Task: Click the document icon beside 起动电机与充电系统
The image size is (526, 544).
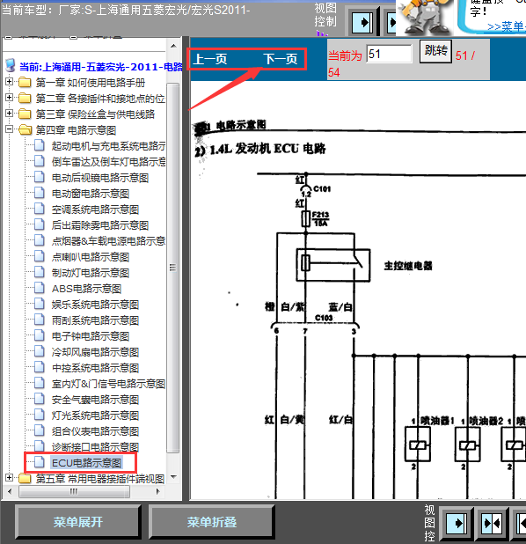Action: [x=40, y=145]
